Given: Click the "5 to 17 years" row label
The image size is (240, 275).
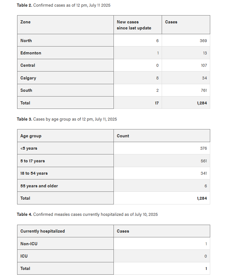Looking at the screenshot, I should coord(32,161).
